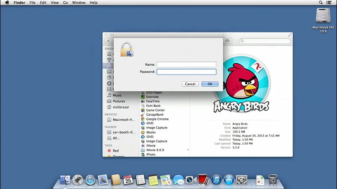Viewport: 337px width, 189px height.
Task: Confirm authentication with the OK button
Action: coord(210,84)
